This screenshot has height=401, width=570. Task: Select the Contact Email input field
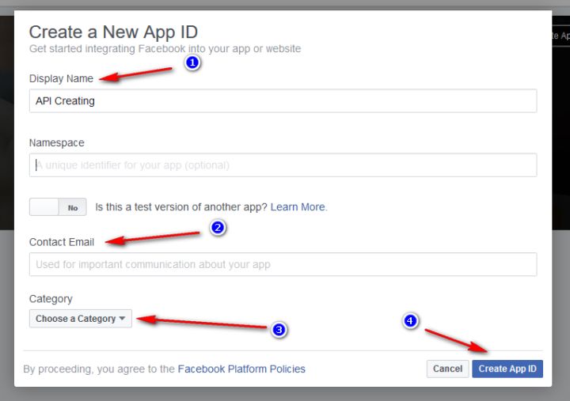[x=283, y=264]
